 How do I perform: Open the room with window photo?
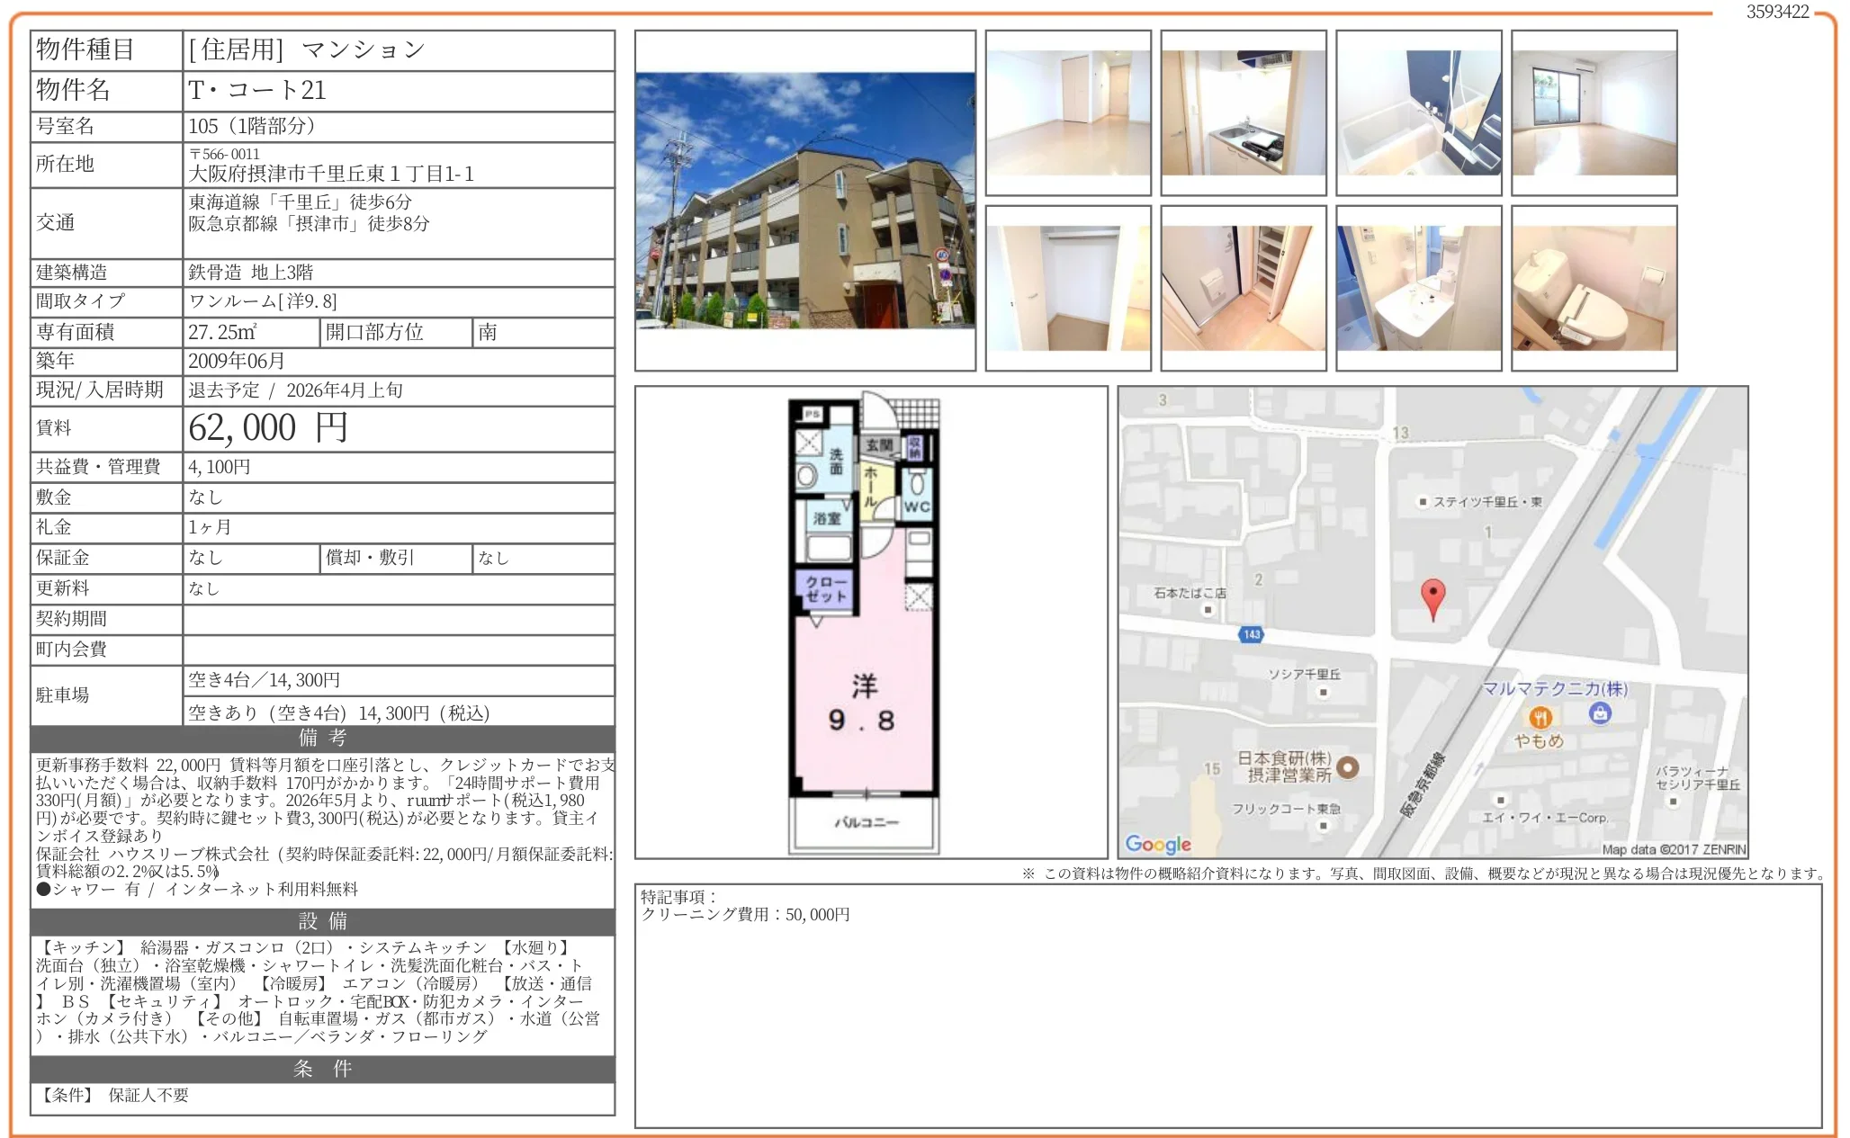pos(1594,112)
